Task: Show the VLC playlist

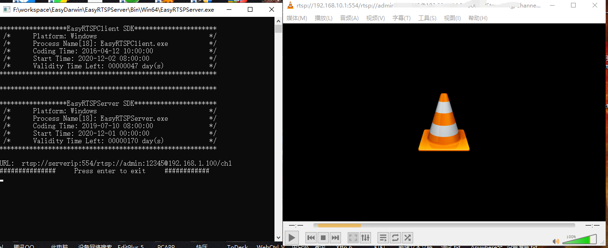Action: click(383, 238)
